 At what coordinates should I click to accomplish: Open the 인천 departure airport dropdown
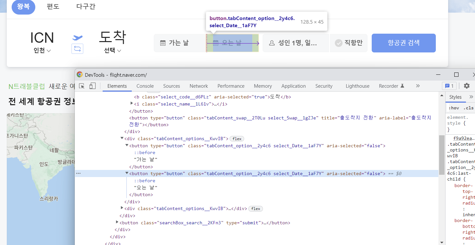pos(42,50)
